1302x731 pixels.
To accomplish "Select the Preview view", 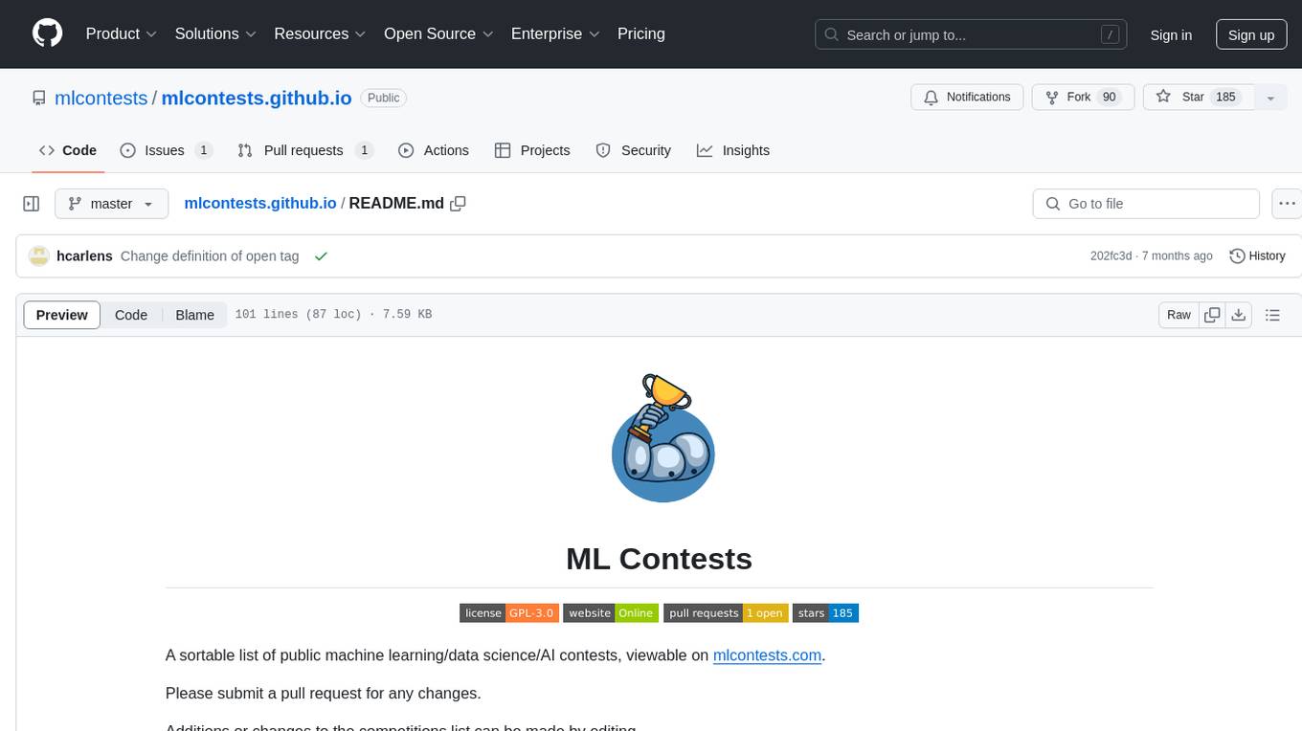I will coord(62,315).
